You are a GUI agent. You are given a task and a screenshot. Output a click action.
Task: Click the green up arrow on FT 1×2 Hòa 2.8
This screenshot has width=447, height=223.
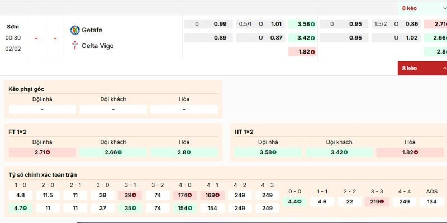189,152
